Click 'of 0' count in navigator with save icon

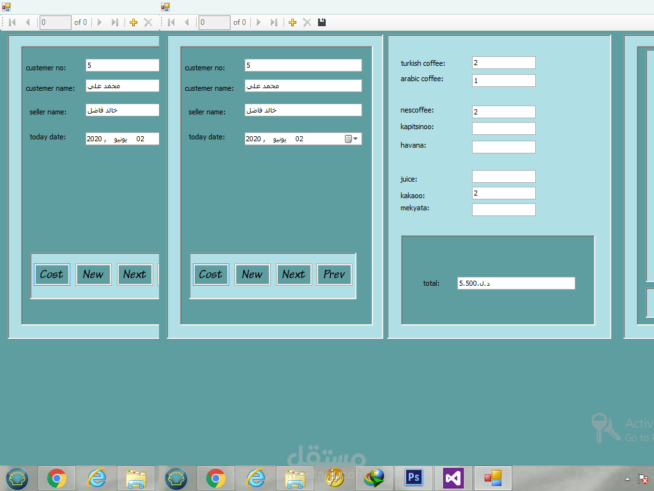click(x=240, y=22)
